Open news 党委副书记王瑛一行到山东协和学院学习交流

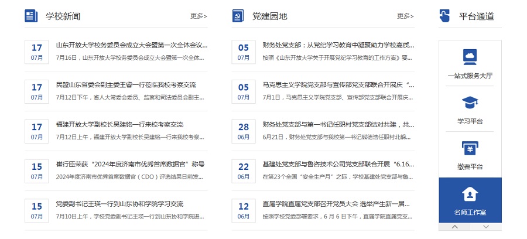point(119,204)
